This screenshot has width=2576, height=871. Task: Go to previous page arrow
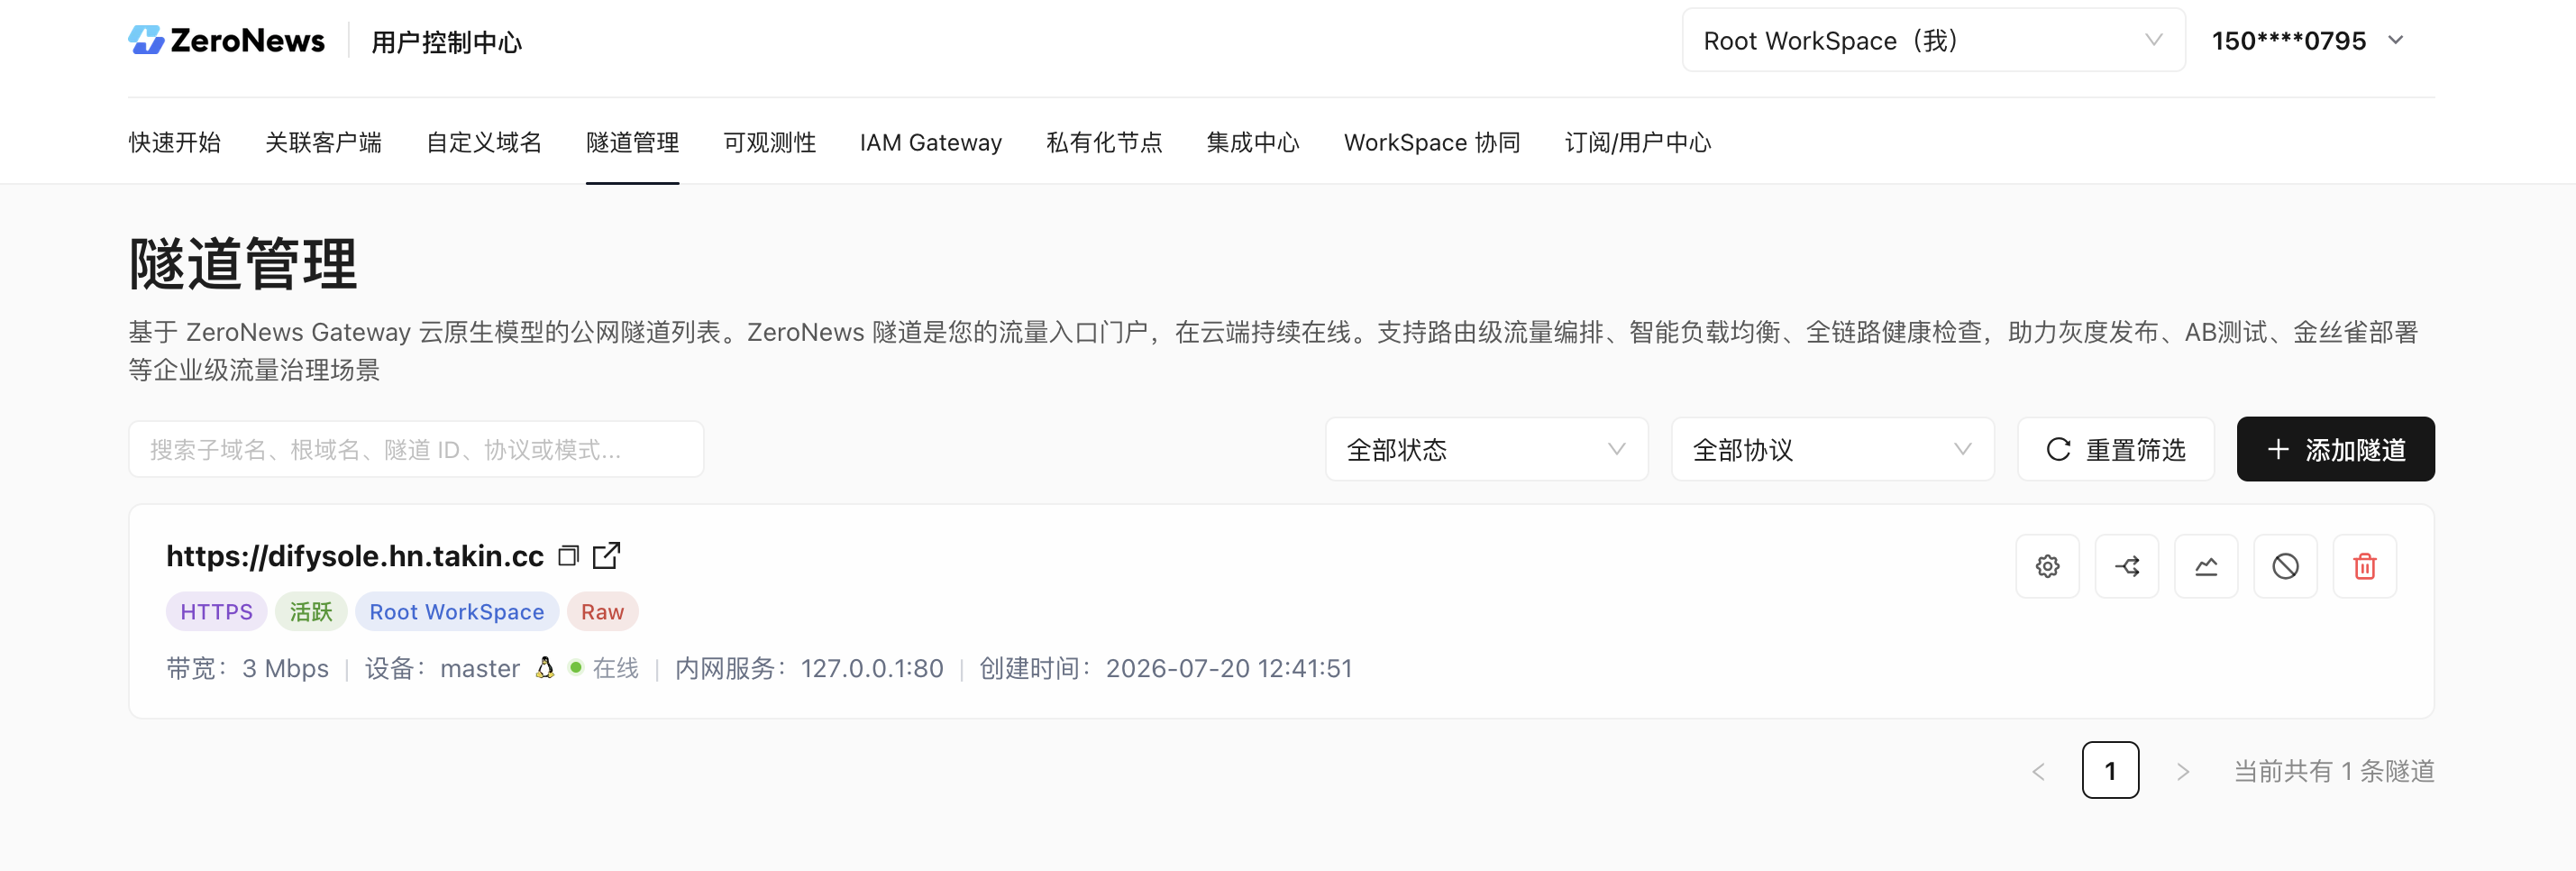click(x=2038, y=771)
